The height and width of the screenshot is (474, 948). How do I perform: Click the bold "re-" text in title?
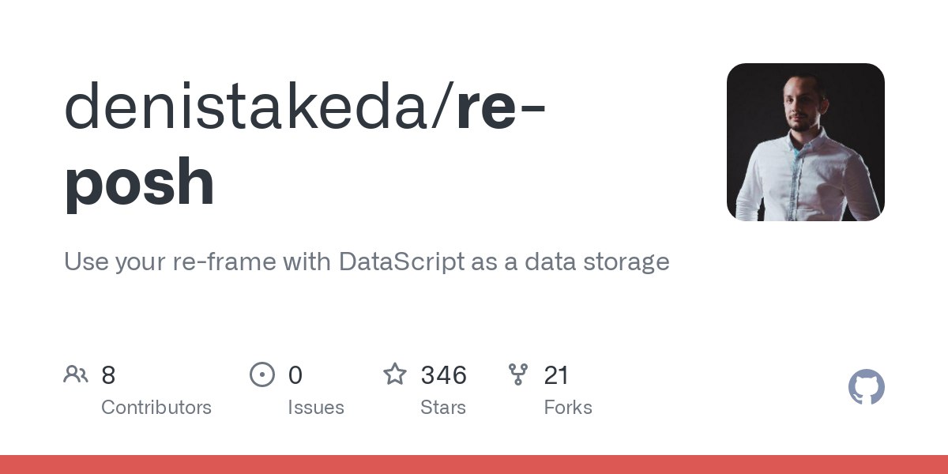(x=501, y=107)
